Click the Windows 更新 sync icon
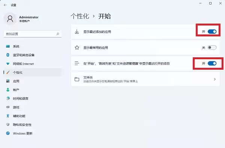 pyautogui.click(x=8, y=133)
